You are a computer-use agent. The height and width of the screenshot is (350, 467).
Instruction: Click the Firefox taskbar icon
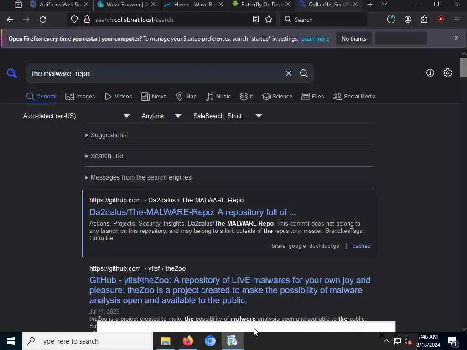click(x=187, y=341)
